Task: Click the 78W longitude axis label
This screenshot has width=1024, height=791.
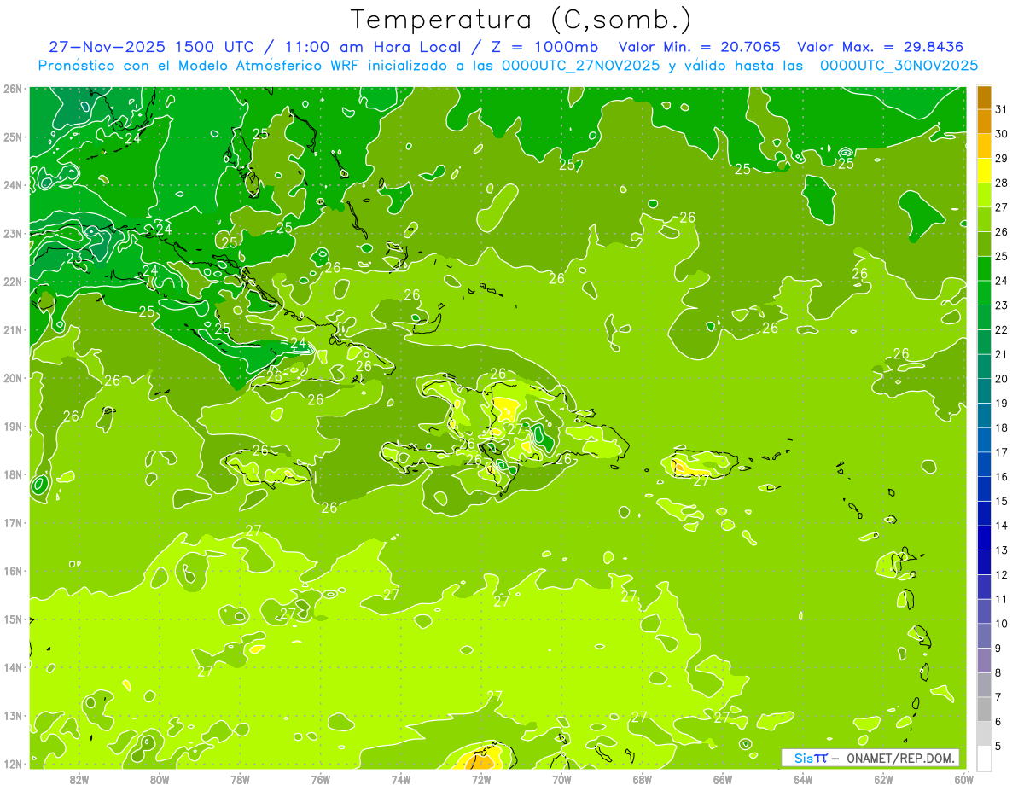Action: (240, 779)
